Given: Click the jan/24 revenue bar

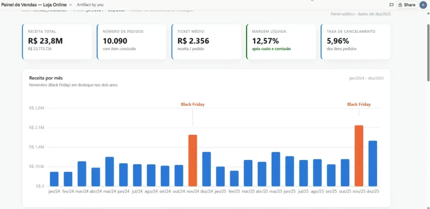Looking at the screenshot, I should point(54,179).
